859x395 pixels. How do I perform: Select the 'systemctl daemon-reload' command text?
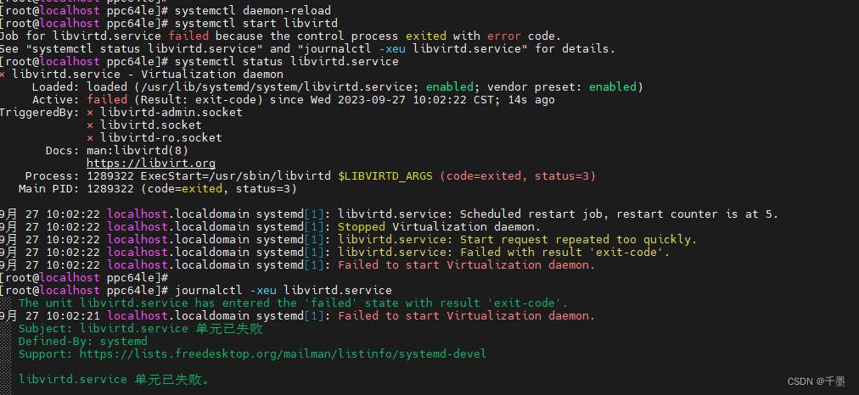pyautogui.click(x=253, y=10)
